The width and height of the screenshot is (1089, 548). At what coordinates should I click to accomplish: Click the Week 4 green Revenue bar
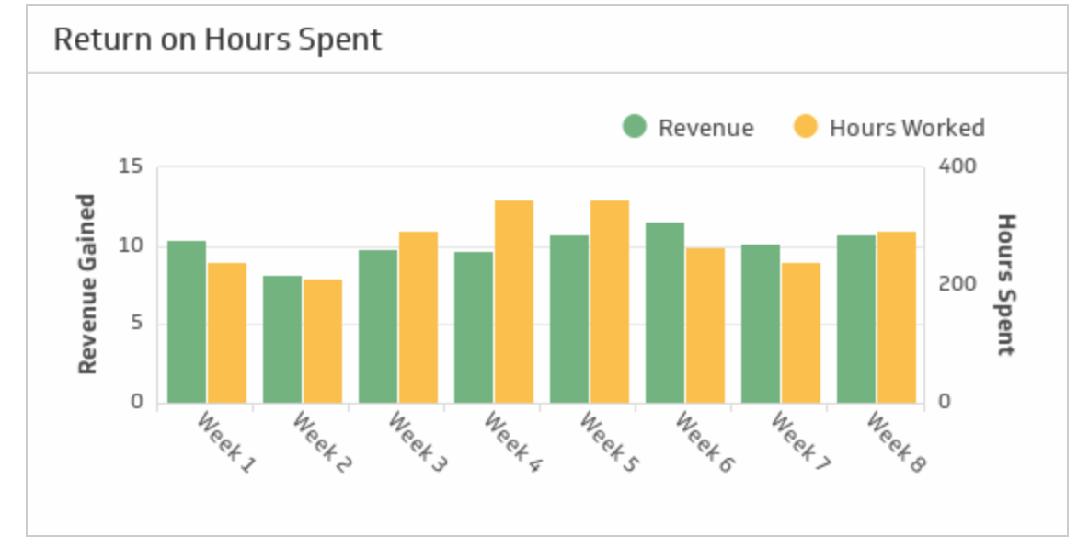tap(474, 327)
